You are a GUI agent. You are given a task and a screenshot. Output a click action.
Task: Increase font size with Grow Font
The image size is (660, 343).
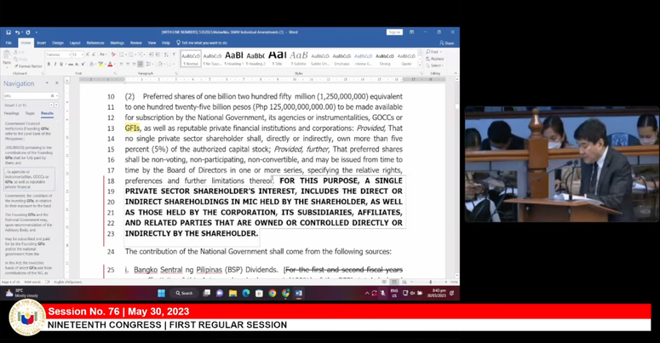tap(88, 54)
